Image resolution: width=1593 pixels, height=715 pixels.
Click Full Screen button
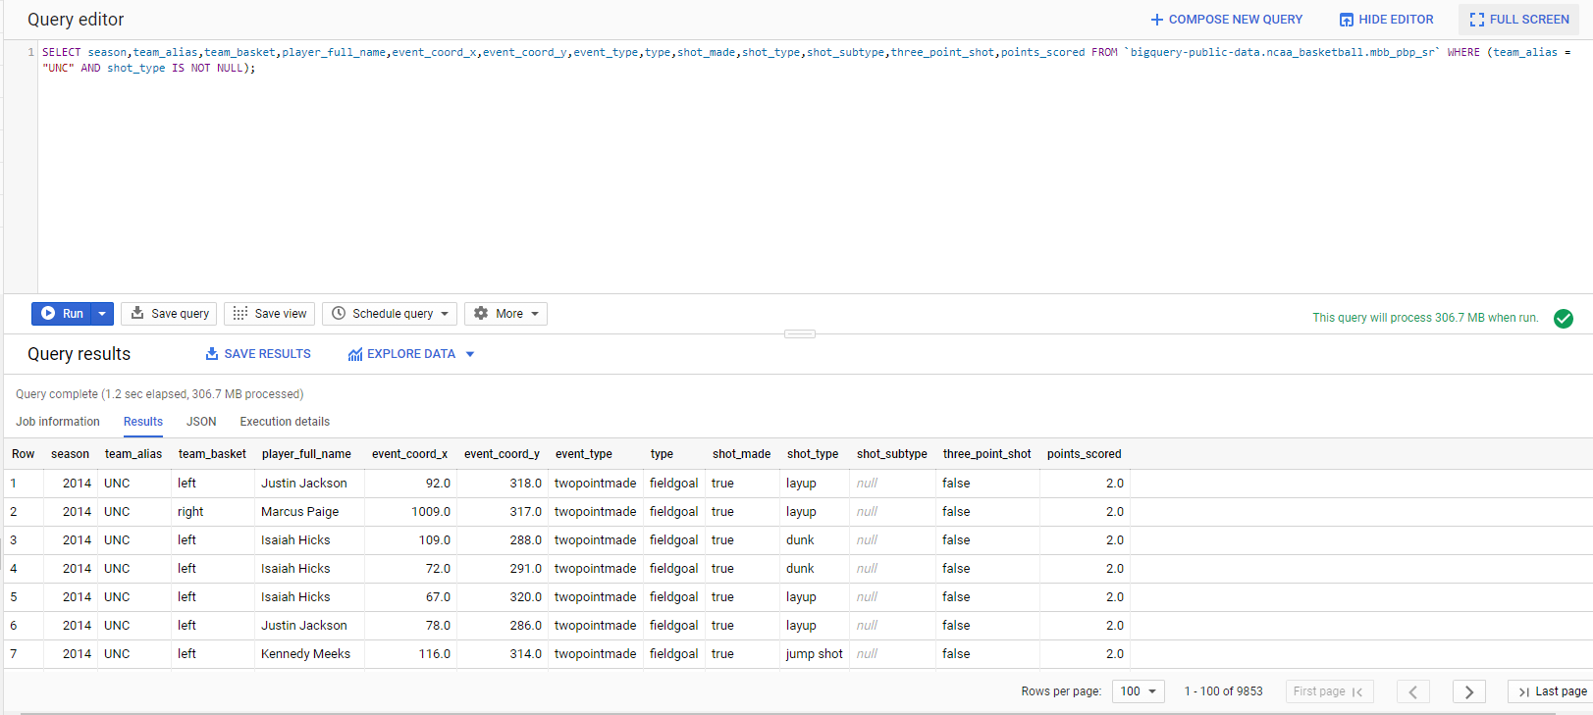1519,20
